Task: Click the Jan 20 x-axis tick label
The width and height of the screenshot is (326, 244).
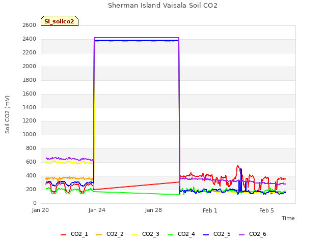Action: pos(40,210)
